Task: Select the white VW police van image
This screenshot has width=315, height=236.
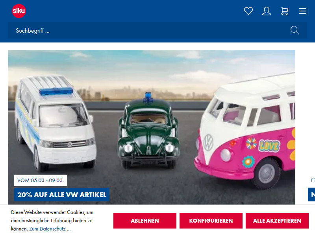Action: (55, 122)
